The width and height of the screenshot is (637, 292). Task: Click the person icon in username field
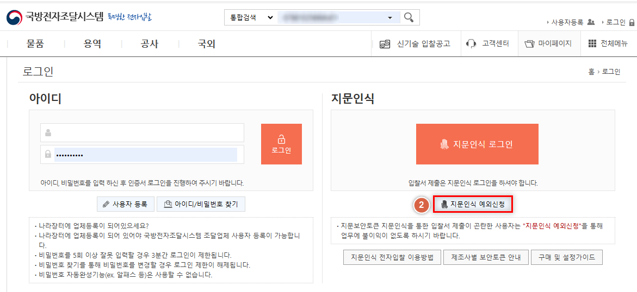pos(48,132)
